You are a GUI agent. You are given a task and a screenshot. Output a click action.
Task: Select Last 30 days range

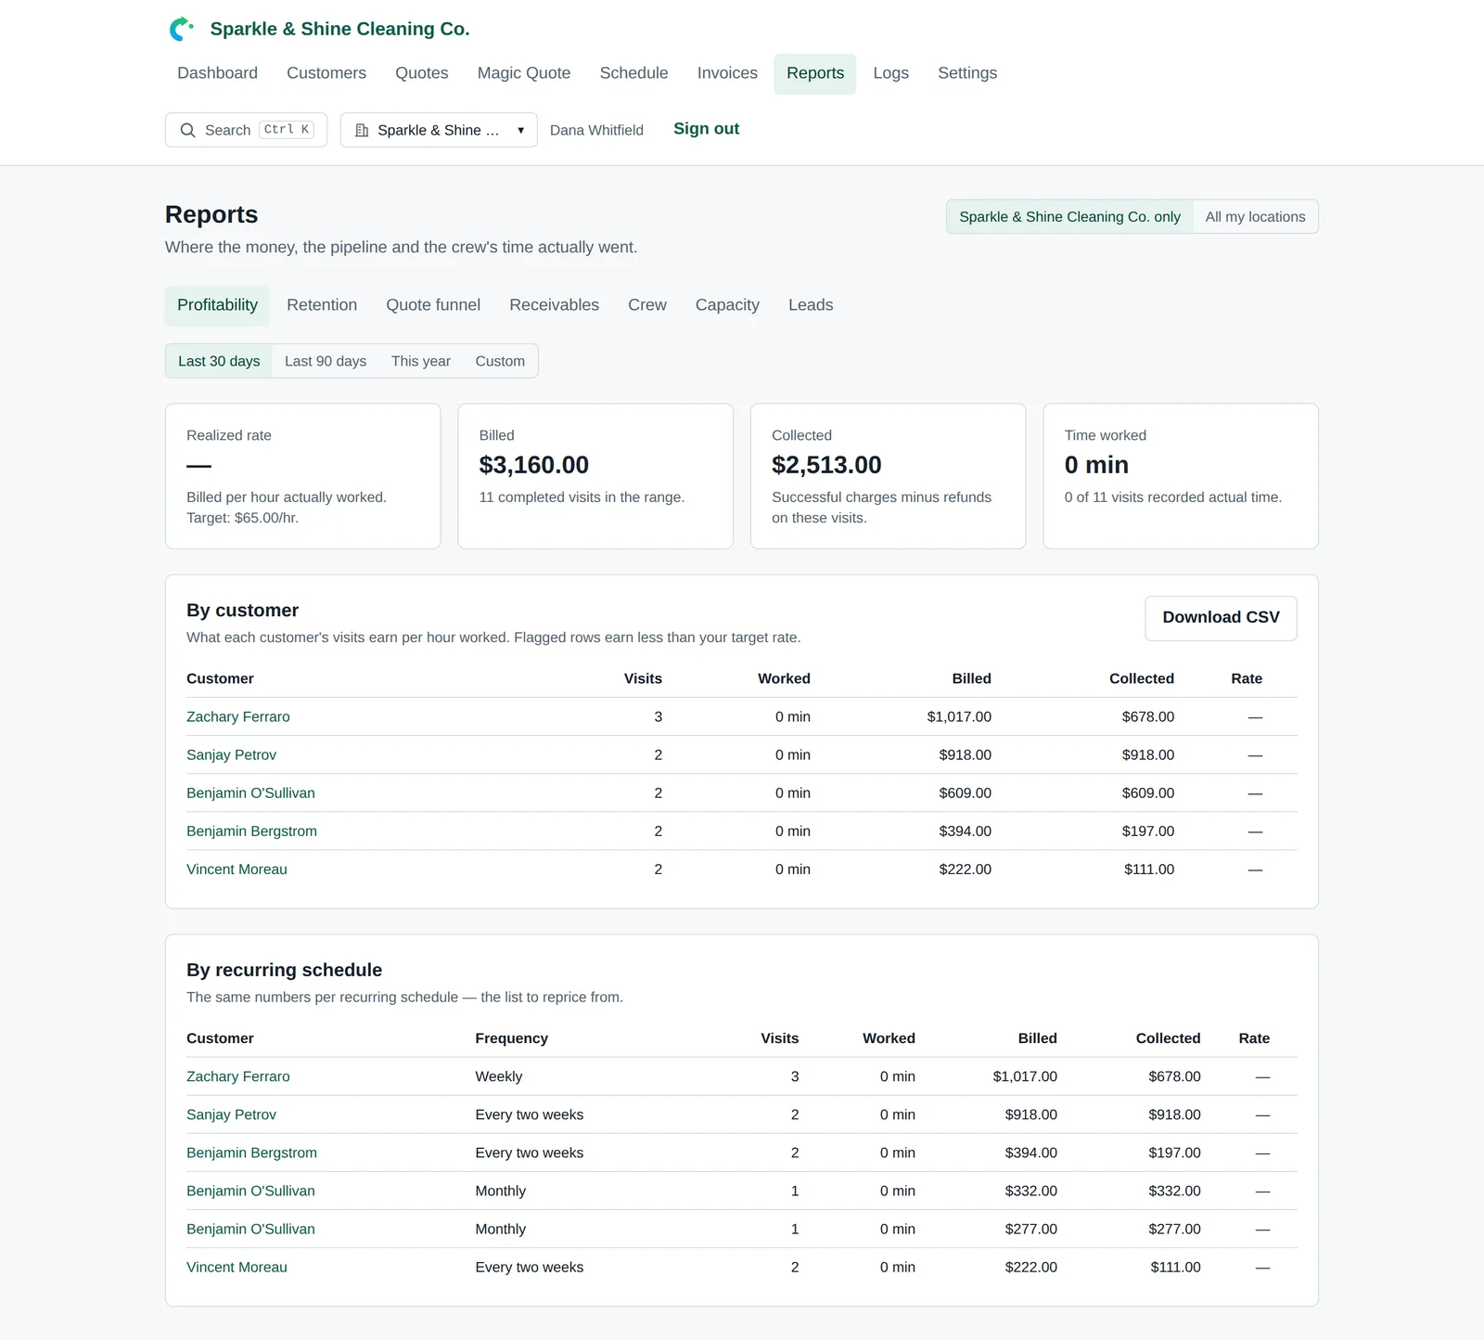[x=219, y=361]
